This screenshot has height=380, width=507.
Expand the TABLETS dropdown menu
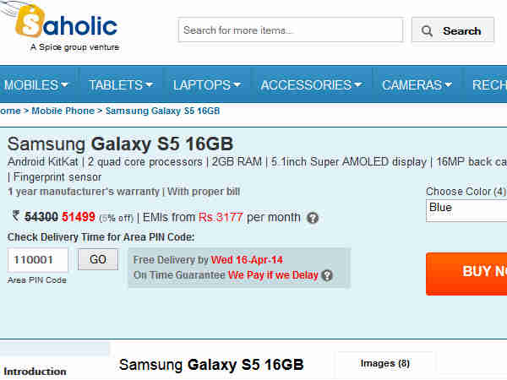120,85
